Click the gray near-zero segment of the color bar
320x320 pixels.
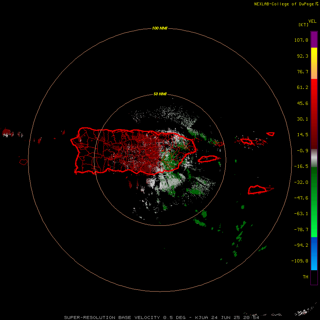click(314, 158)
